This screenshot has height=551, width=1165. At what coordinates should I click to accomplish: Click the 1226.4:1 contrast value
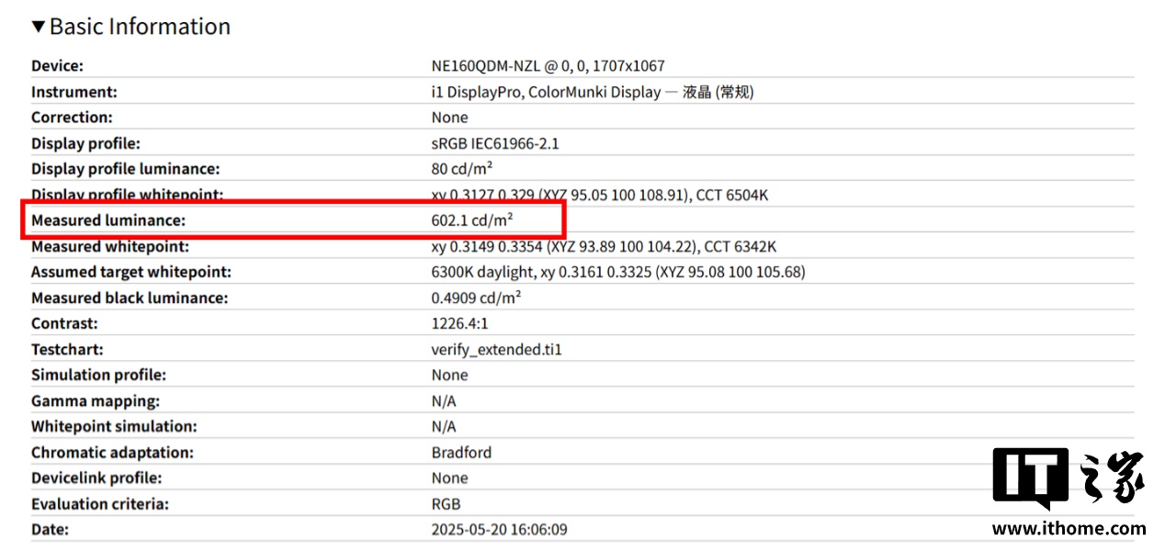461,323
